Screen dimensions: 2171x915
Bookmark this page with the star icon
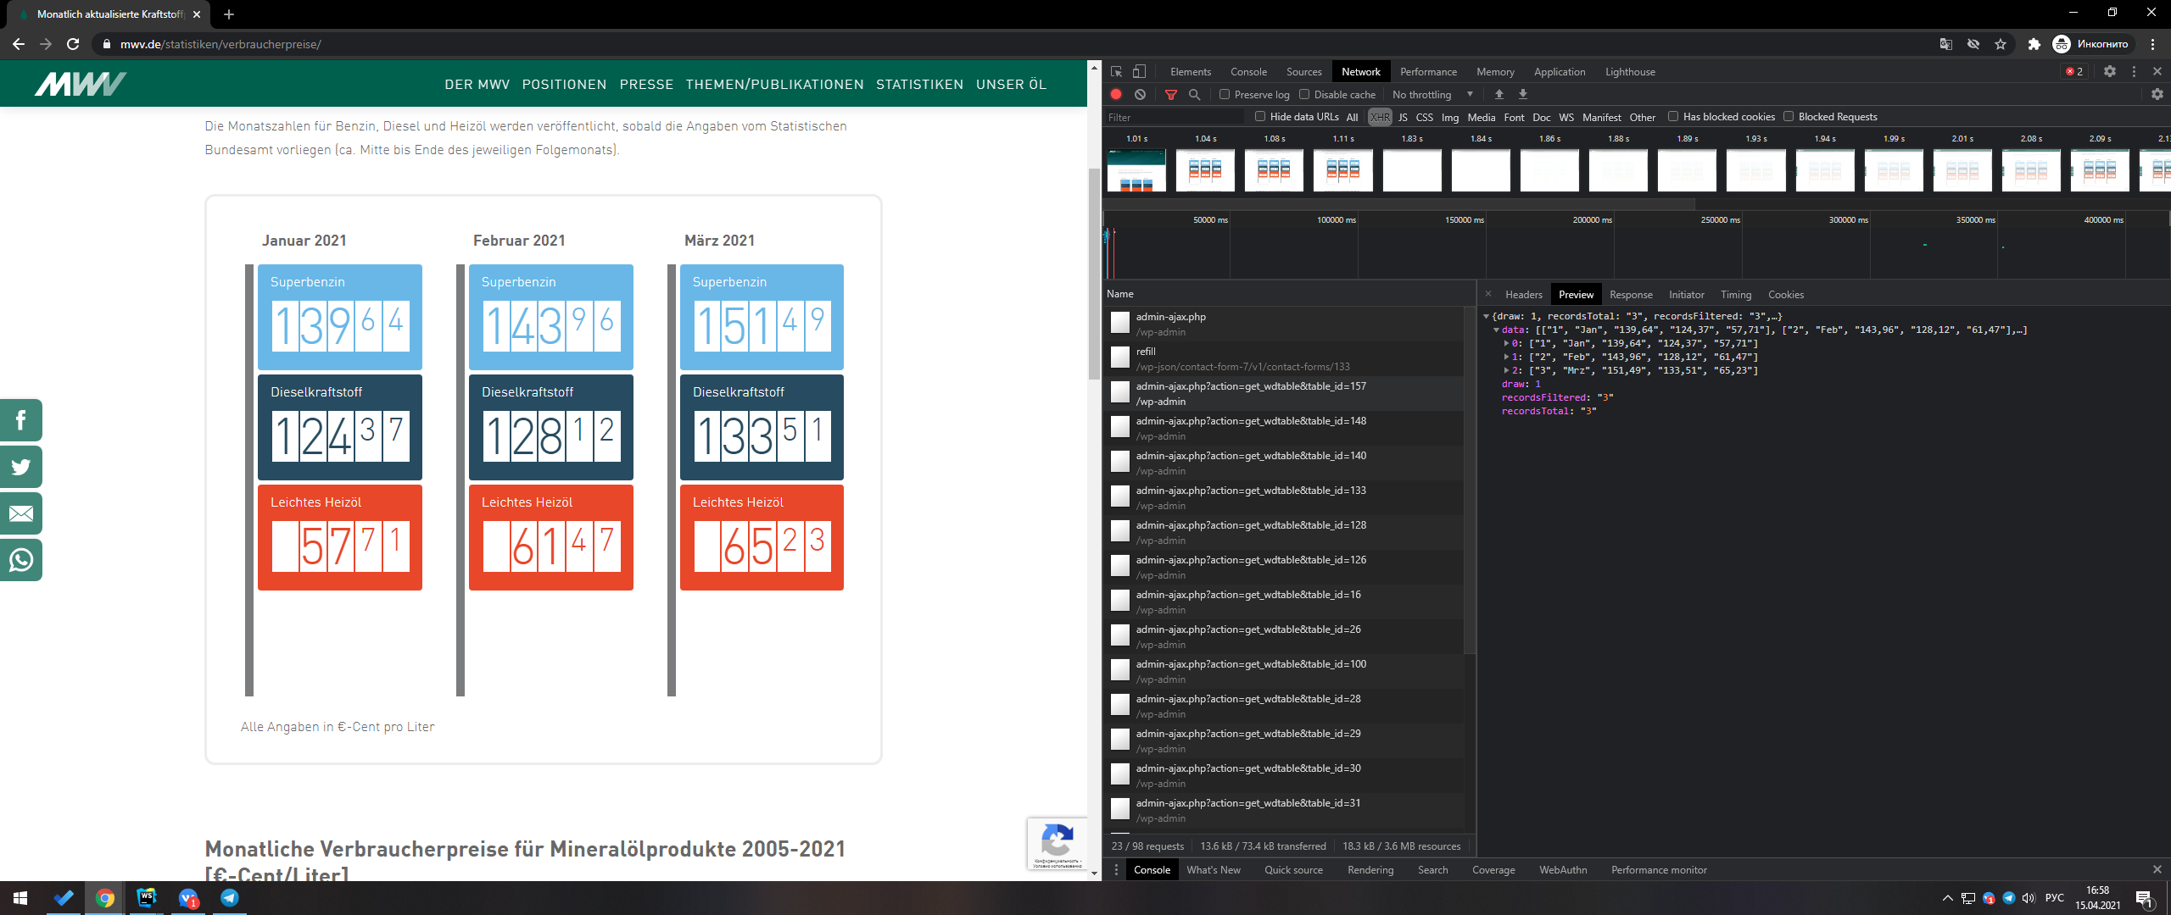tap(2001, 44)
